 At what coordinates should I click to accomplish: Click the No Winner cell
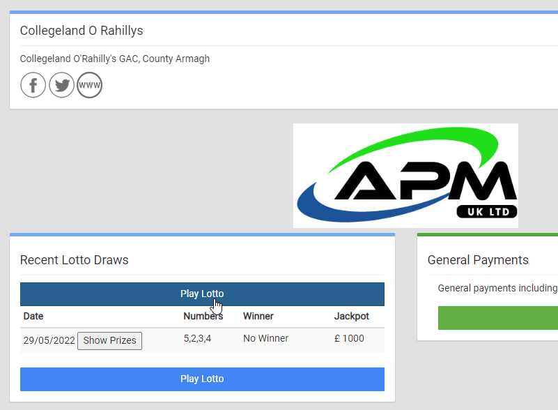[x=266, y=338]
